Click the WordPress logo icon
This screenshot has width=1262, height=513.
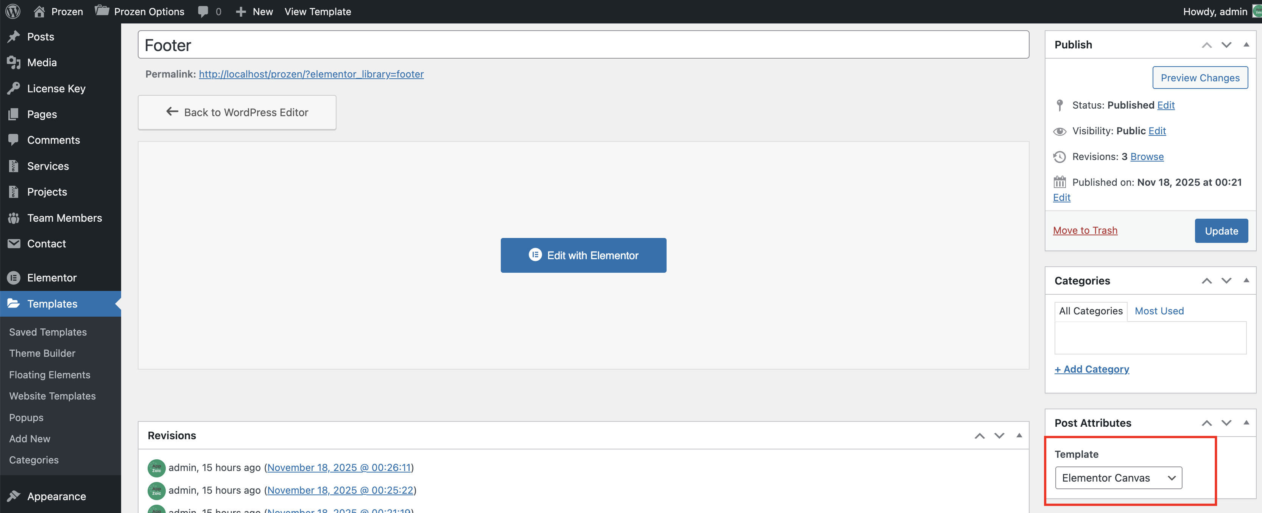coord(13,11)
